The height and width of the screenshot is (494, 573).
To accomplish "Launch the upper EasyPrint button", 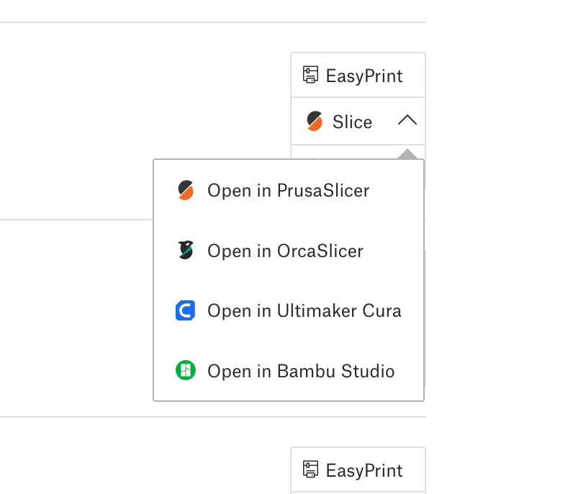I will pyautogui.click(x=358, y=76).
